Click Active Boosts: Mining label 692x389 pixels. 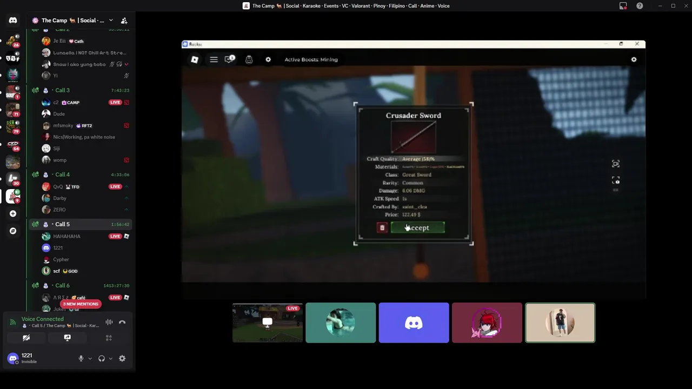[x=311, y=59]
